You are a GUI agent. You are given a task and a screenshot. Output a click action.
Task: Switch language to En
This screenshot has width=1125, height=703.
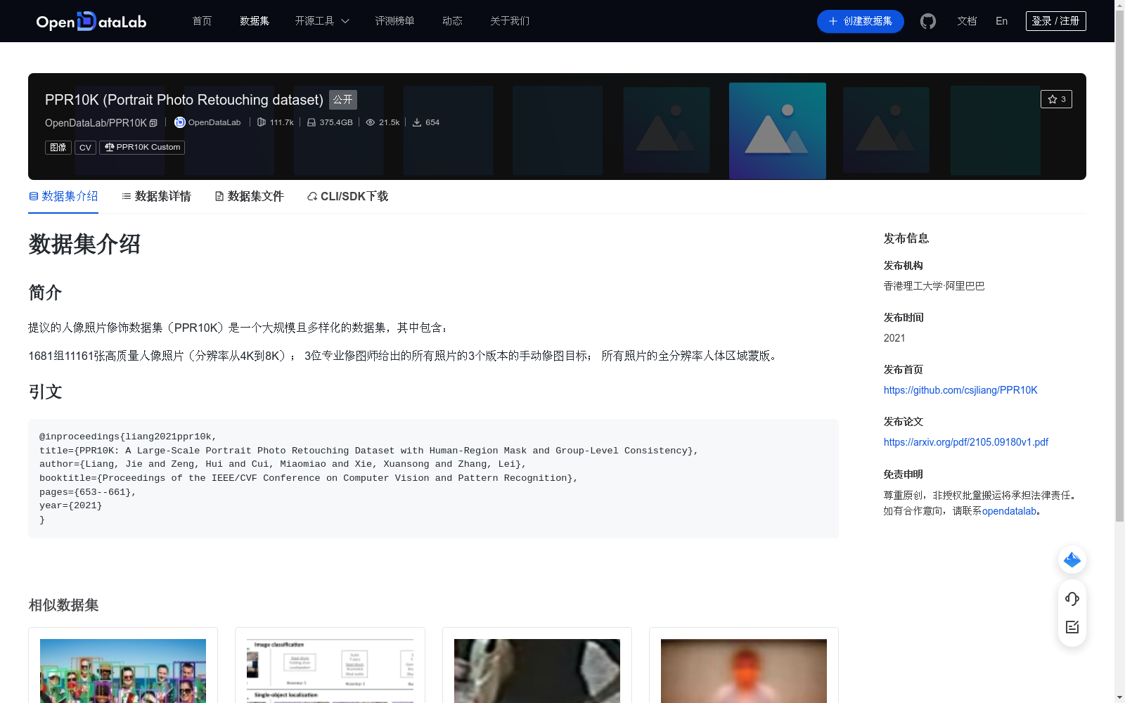point(1001,21)
